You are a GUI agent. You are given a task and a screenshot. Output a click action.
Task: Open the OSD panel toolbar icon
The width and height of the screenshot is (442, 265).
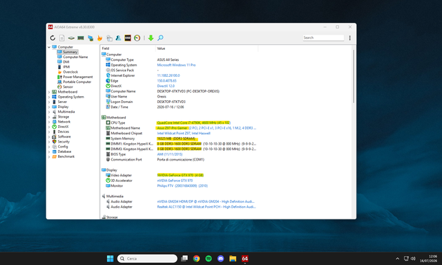click(128, 38)
